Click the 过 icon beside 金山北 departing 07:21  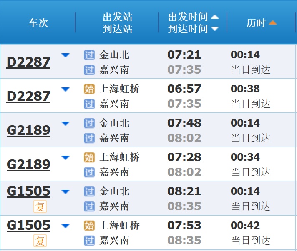pyautogui.click(x=89, y=55)
